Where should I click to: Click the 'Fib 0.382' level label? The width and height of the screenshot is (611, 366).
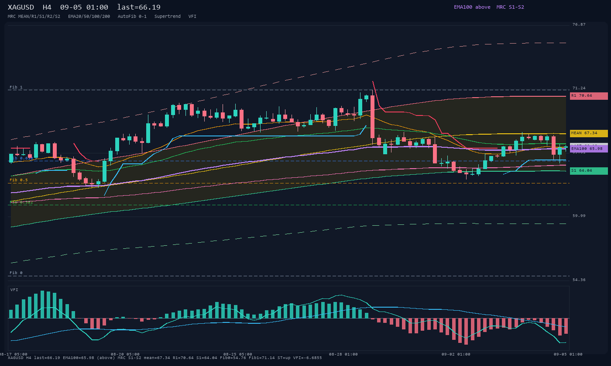[x=21, y=202]
